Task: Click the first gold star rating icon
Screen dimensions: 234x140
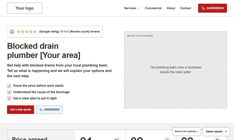Action: coord(18,32)
